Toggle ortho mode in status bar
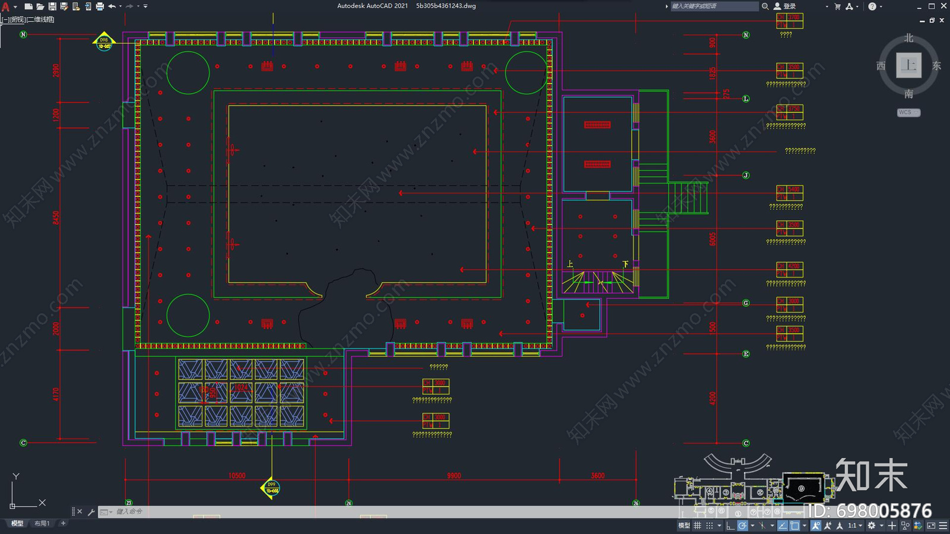This screenshot has height=534, width=950. pyautogui.click(x=730, y=525)
